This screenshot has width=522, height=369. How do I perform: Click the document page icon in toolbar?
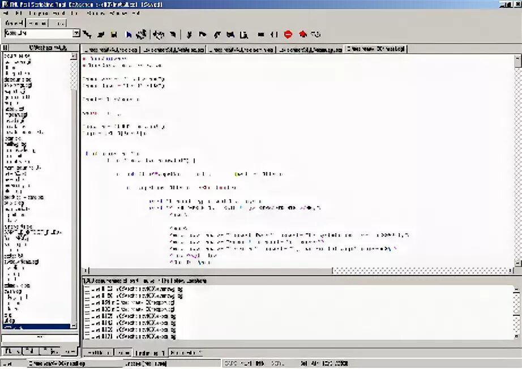pyautogui.click(x=245, y=35)
